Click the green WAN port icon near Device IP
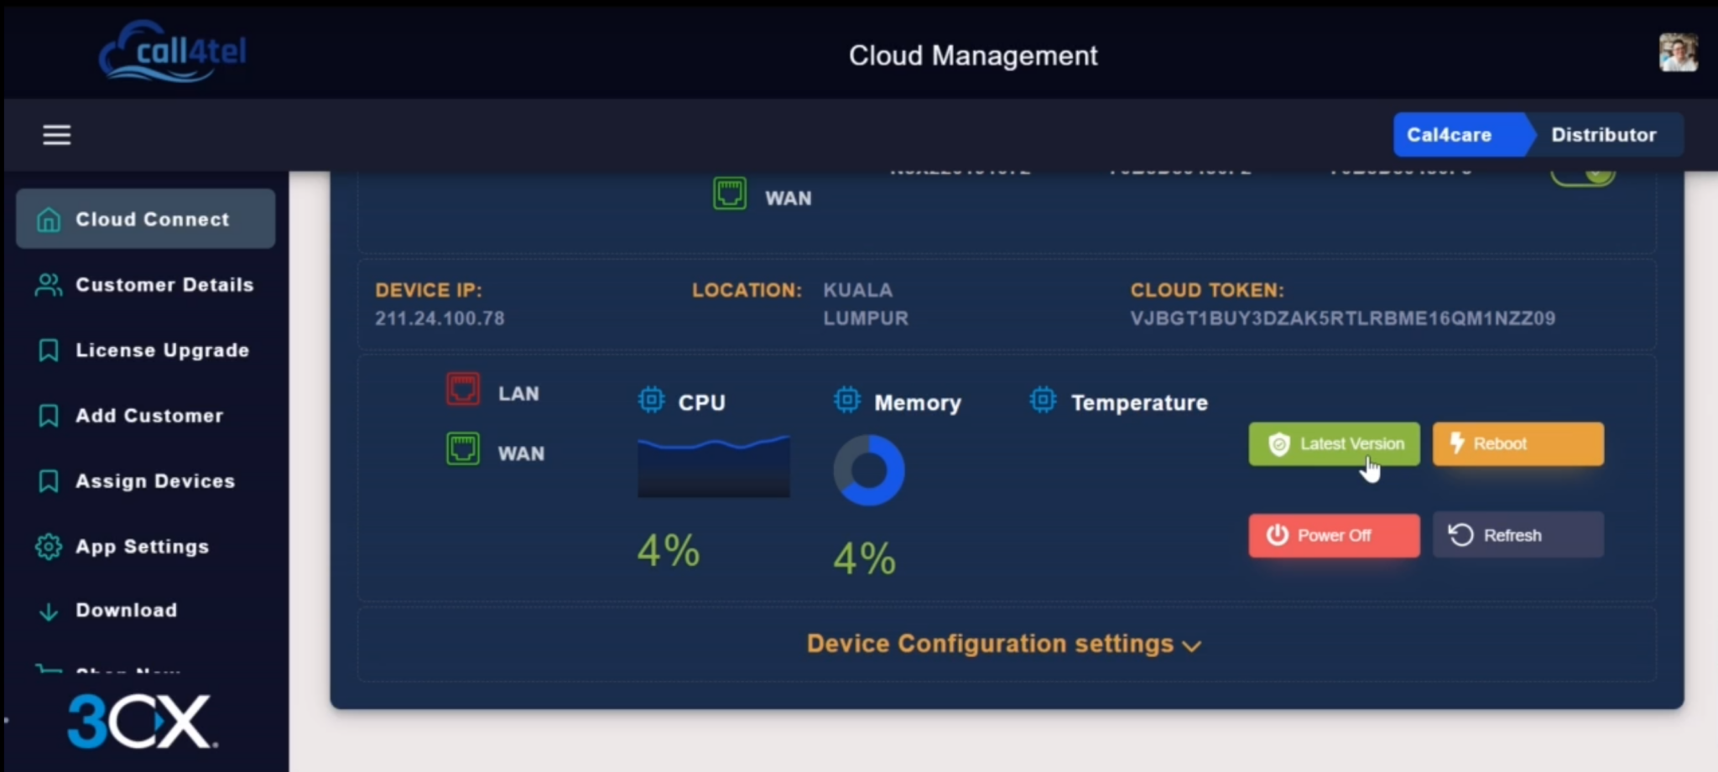The image size is (1718, 772). (729, 193)
